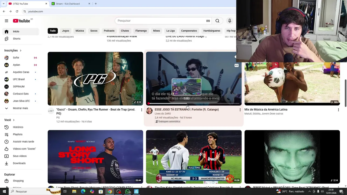This screenshot has width=347, height=195.
Task: Open the Long Story Short thumbnail
Action: point(95,157)
